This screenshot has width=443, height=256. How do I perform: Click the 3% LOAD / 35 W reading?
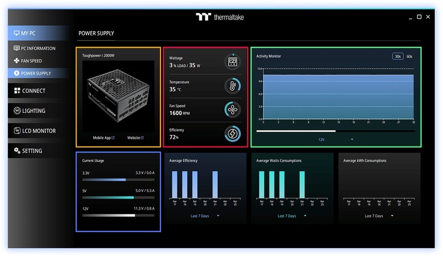[184, 65]
